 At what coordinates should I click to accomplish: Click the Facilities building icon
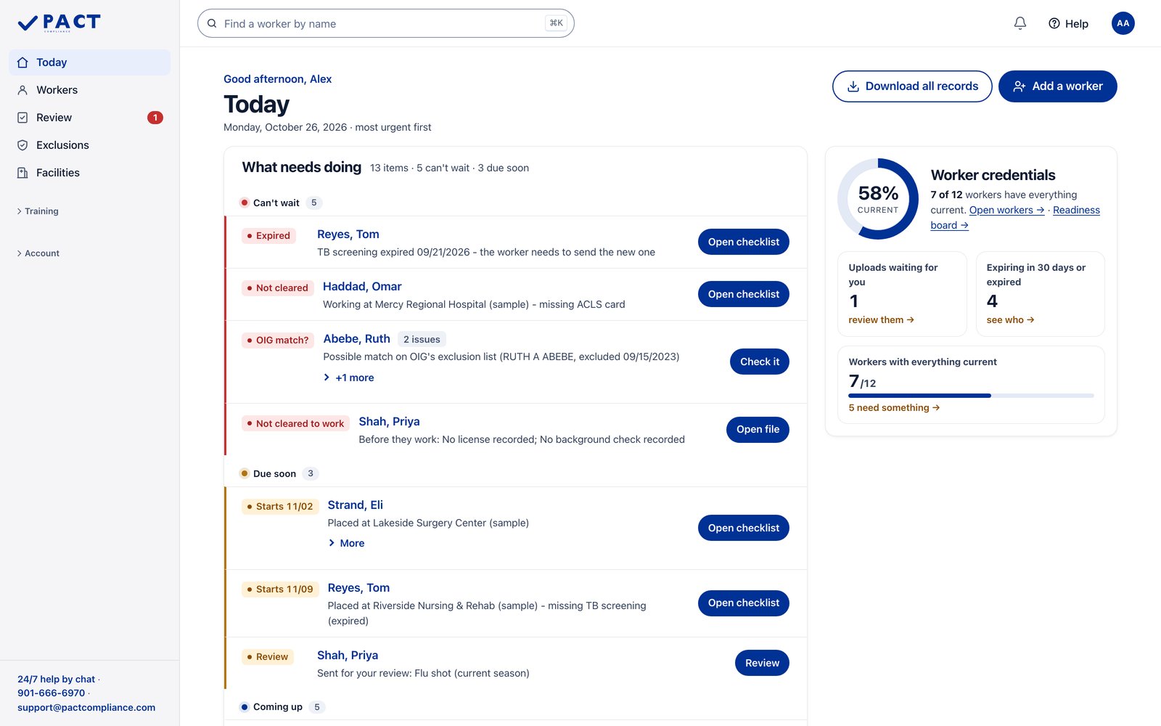[22, 173]
